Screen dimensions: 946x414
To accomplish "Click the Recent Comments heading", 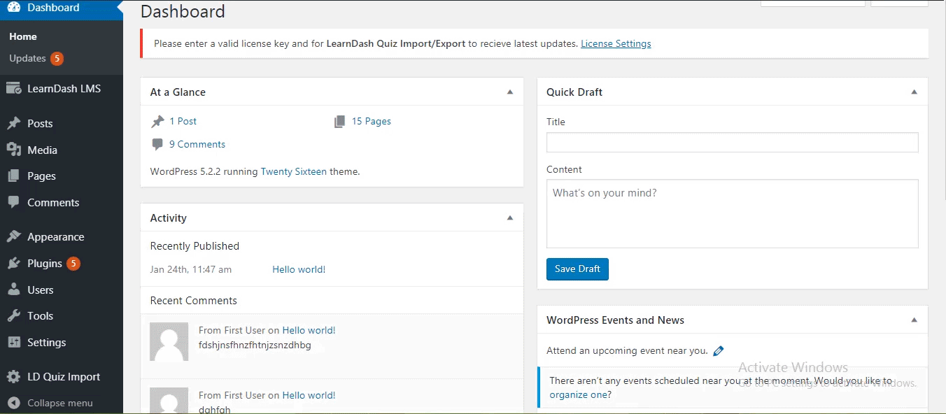I will click(x=194, y=301).
